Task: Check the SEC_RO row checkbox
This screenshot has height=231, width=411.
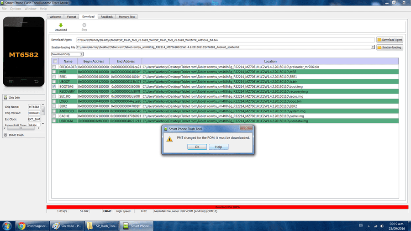Action: coord(54,96)
